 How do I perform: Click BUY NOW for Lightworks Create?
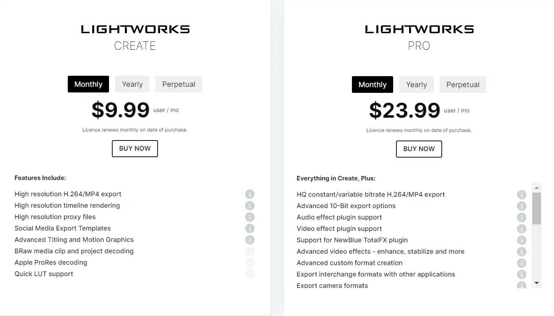coord(135,149)
